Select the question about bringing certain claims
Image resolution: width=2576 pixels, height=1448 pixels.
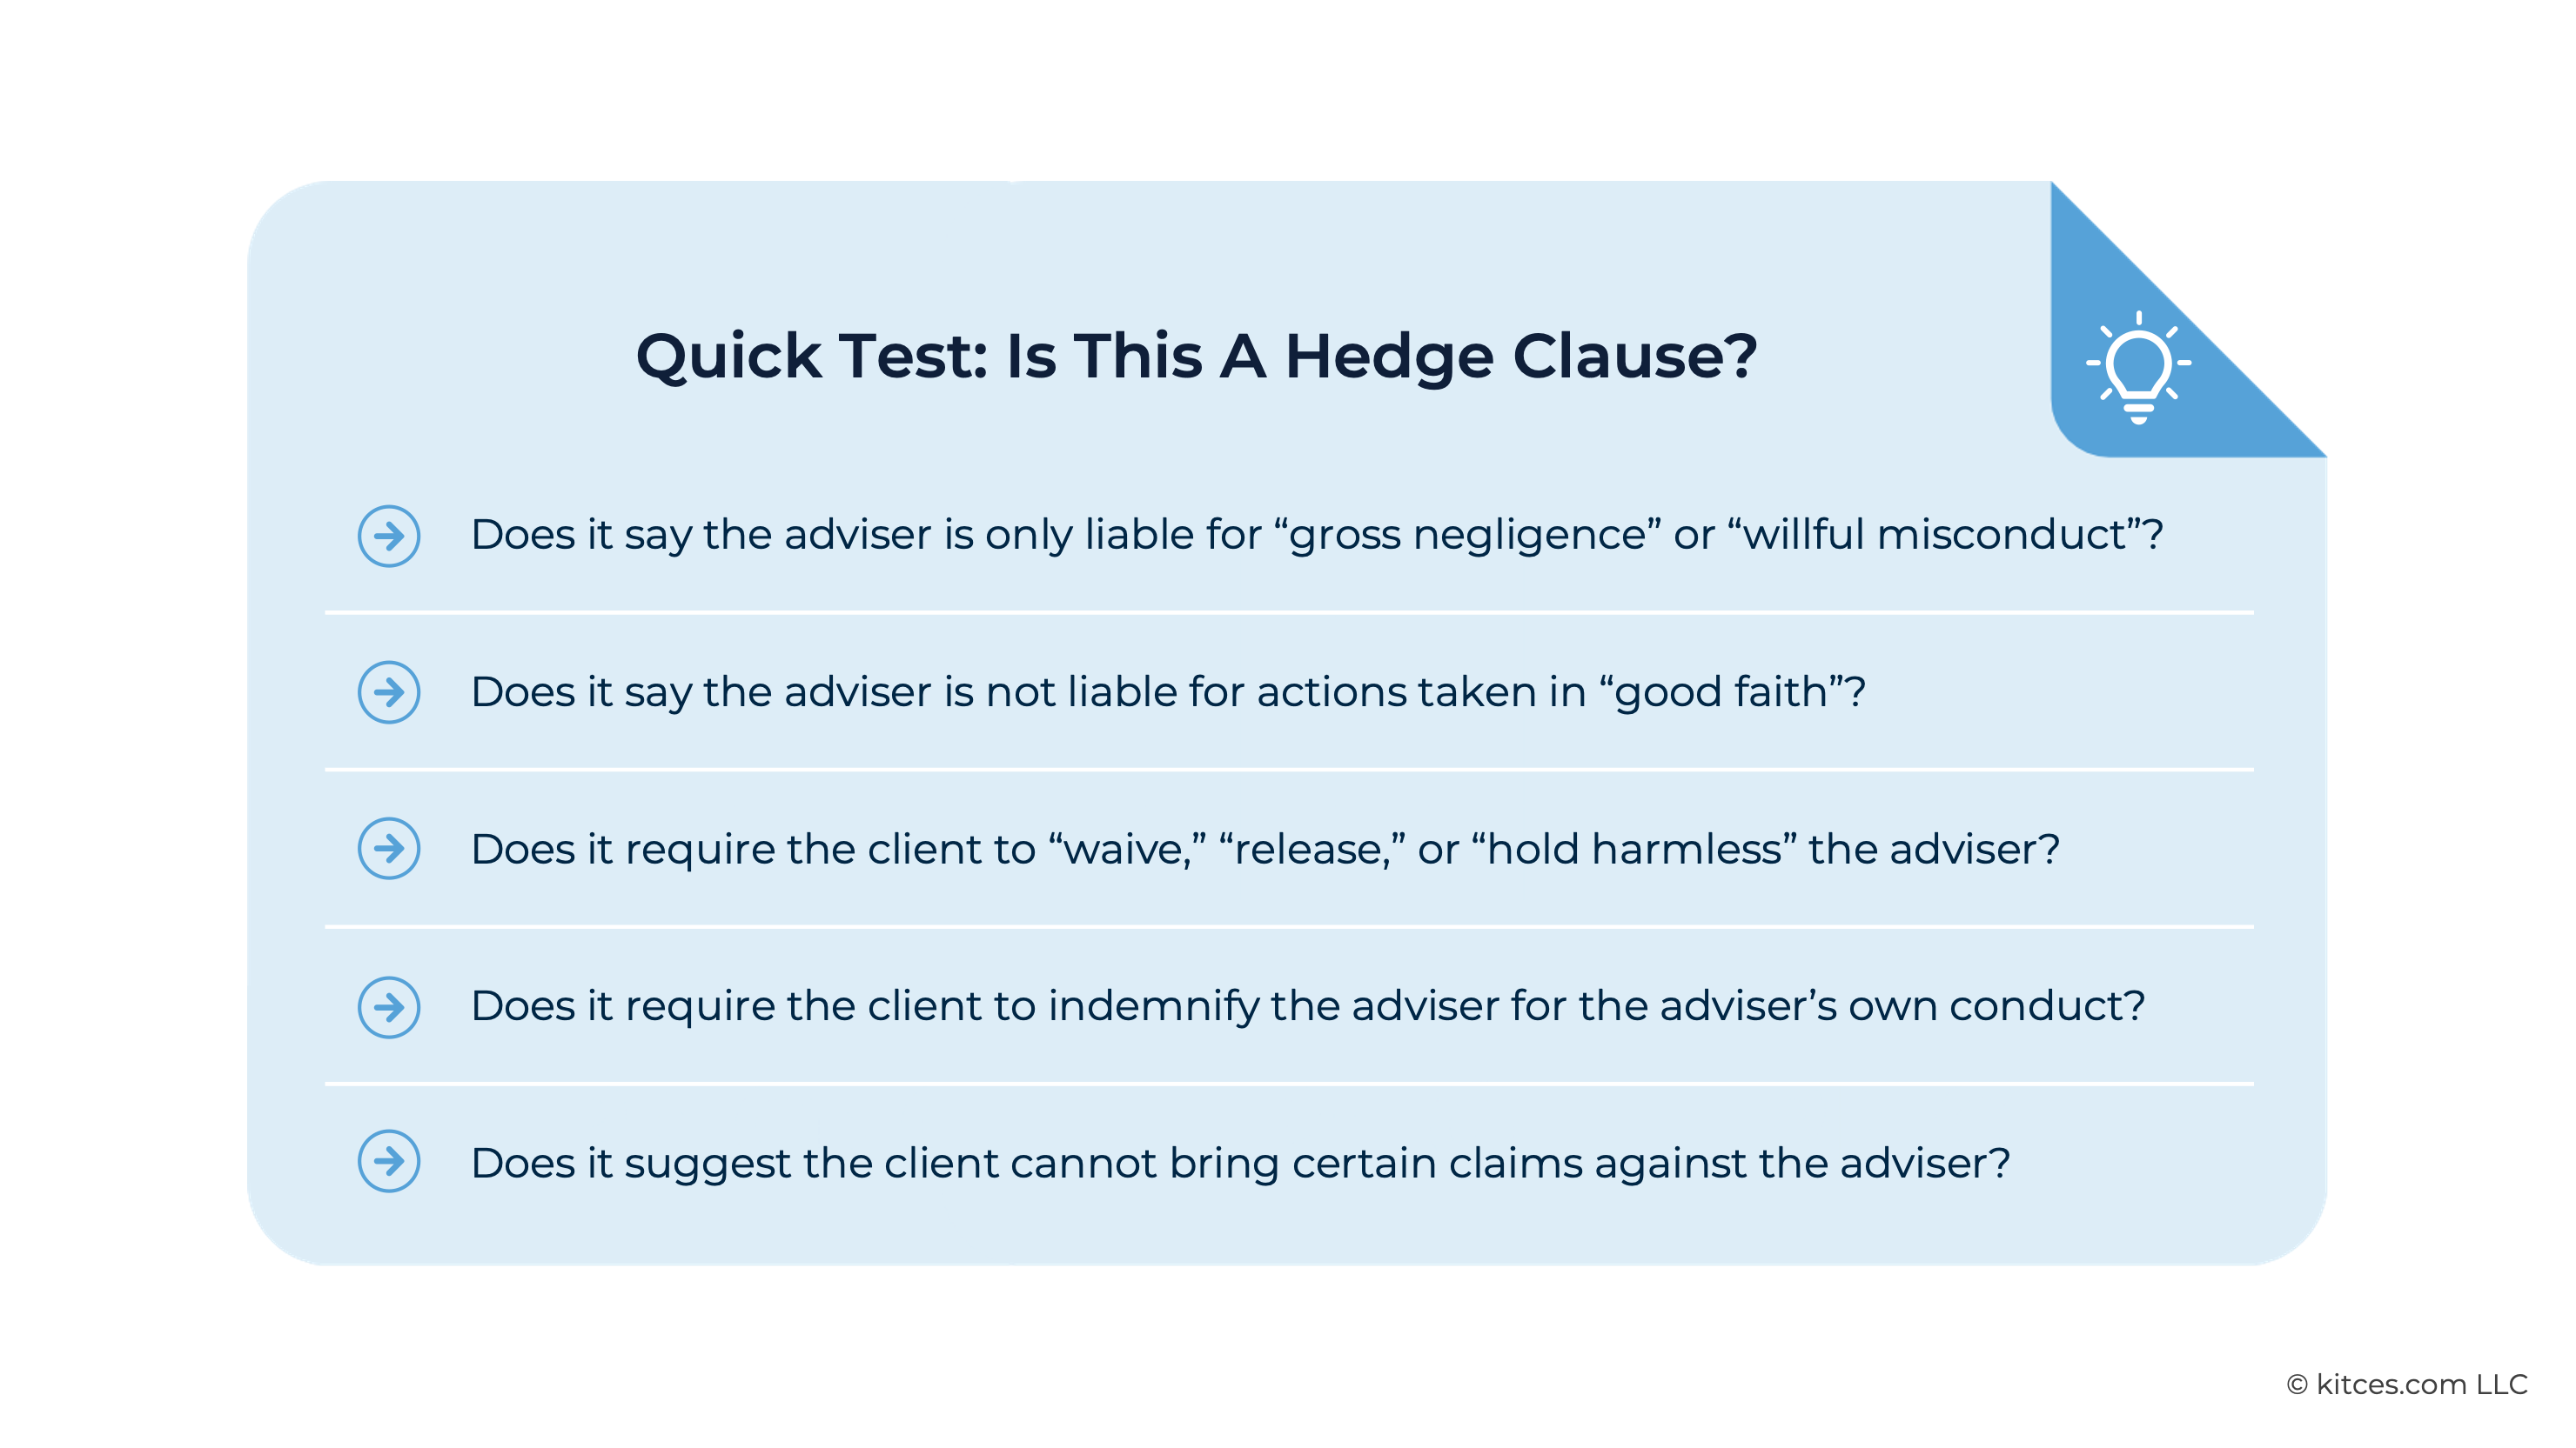(x=1240, y=1164)
